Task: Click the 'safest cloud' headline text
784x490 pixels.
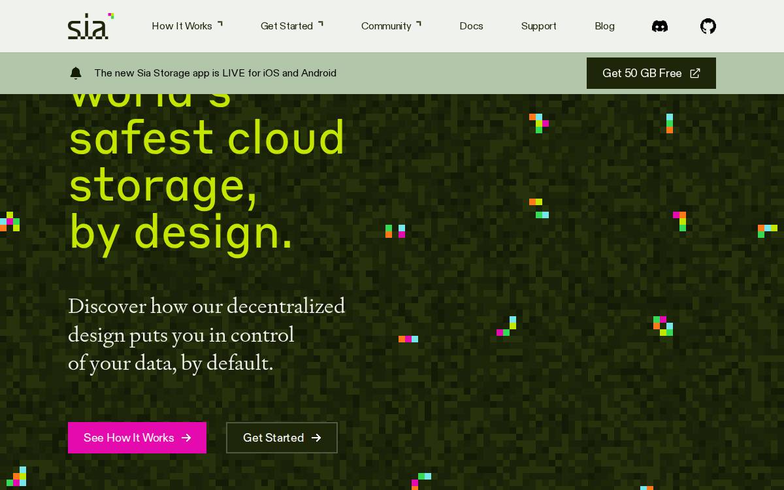Action: tap(206, 139)
